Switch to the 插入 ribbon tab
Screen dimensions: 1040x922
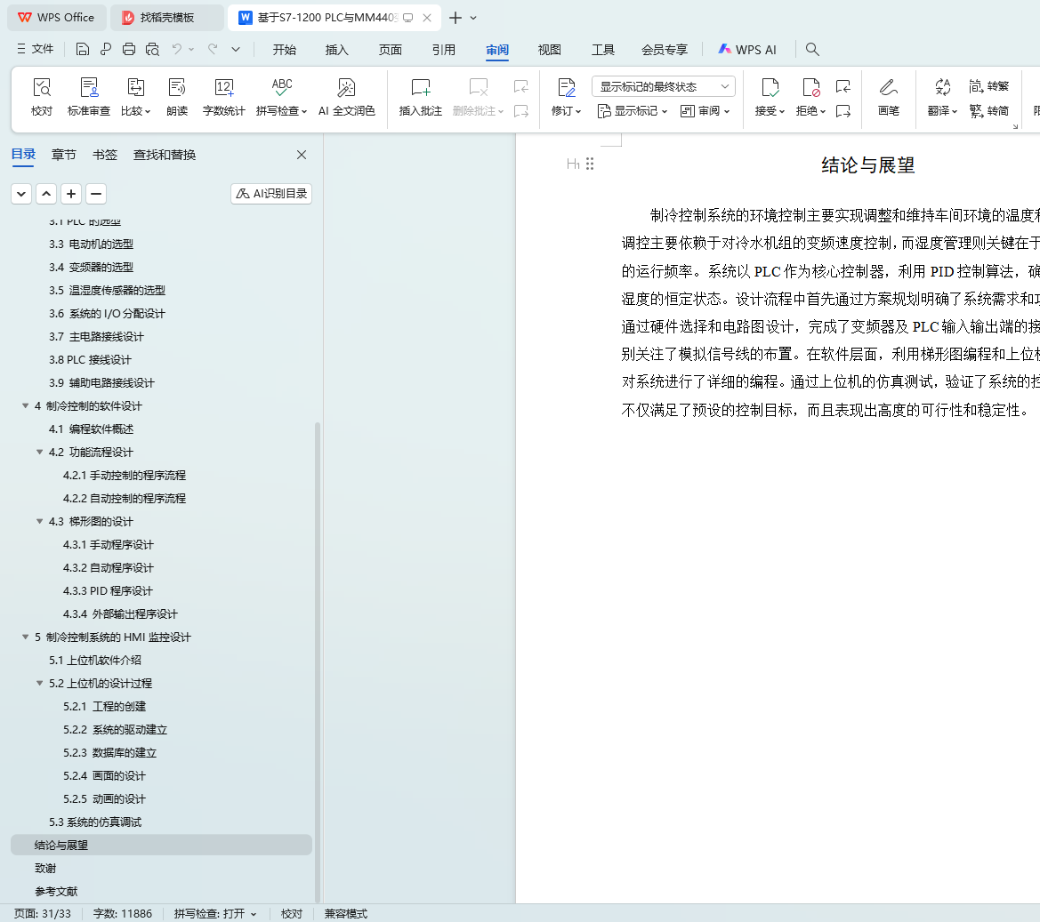337,50
